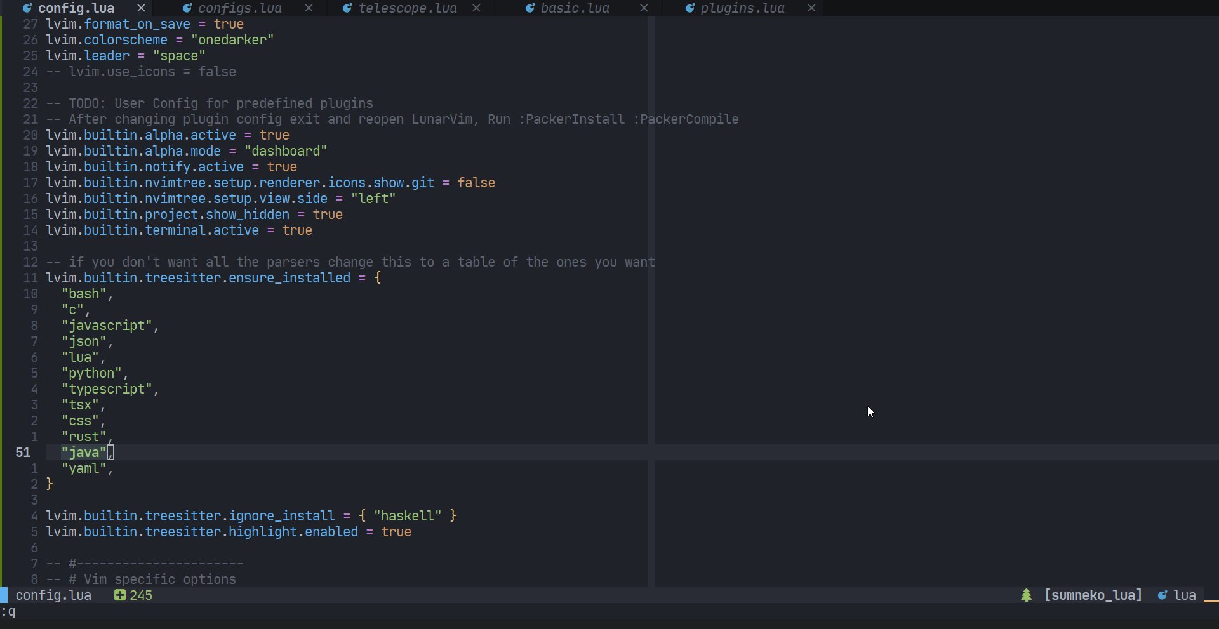Close the basic.lua tab
This screenshot has width=1219, height=629.
(644, 8)
